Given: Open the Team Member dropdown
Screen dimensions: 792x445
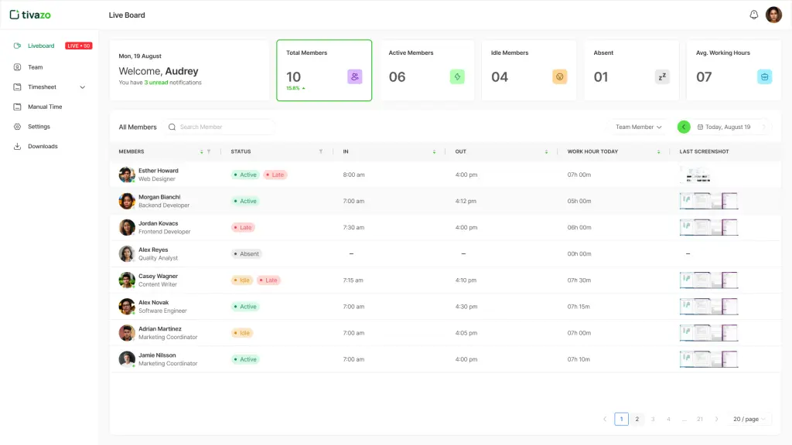Looking at the screenshot, I should [x=639, y=127].
